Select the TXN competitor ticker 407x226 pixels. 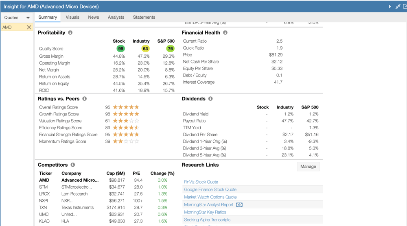click(43, 207)
